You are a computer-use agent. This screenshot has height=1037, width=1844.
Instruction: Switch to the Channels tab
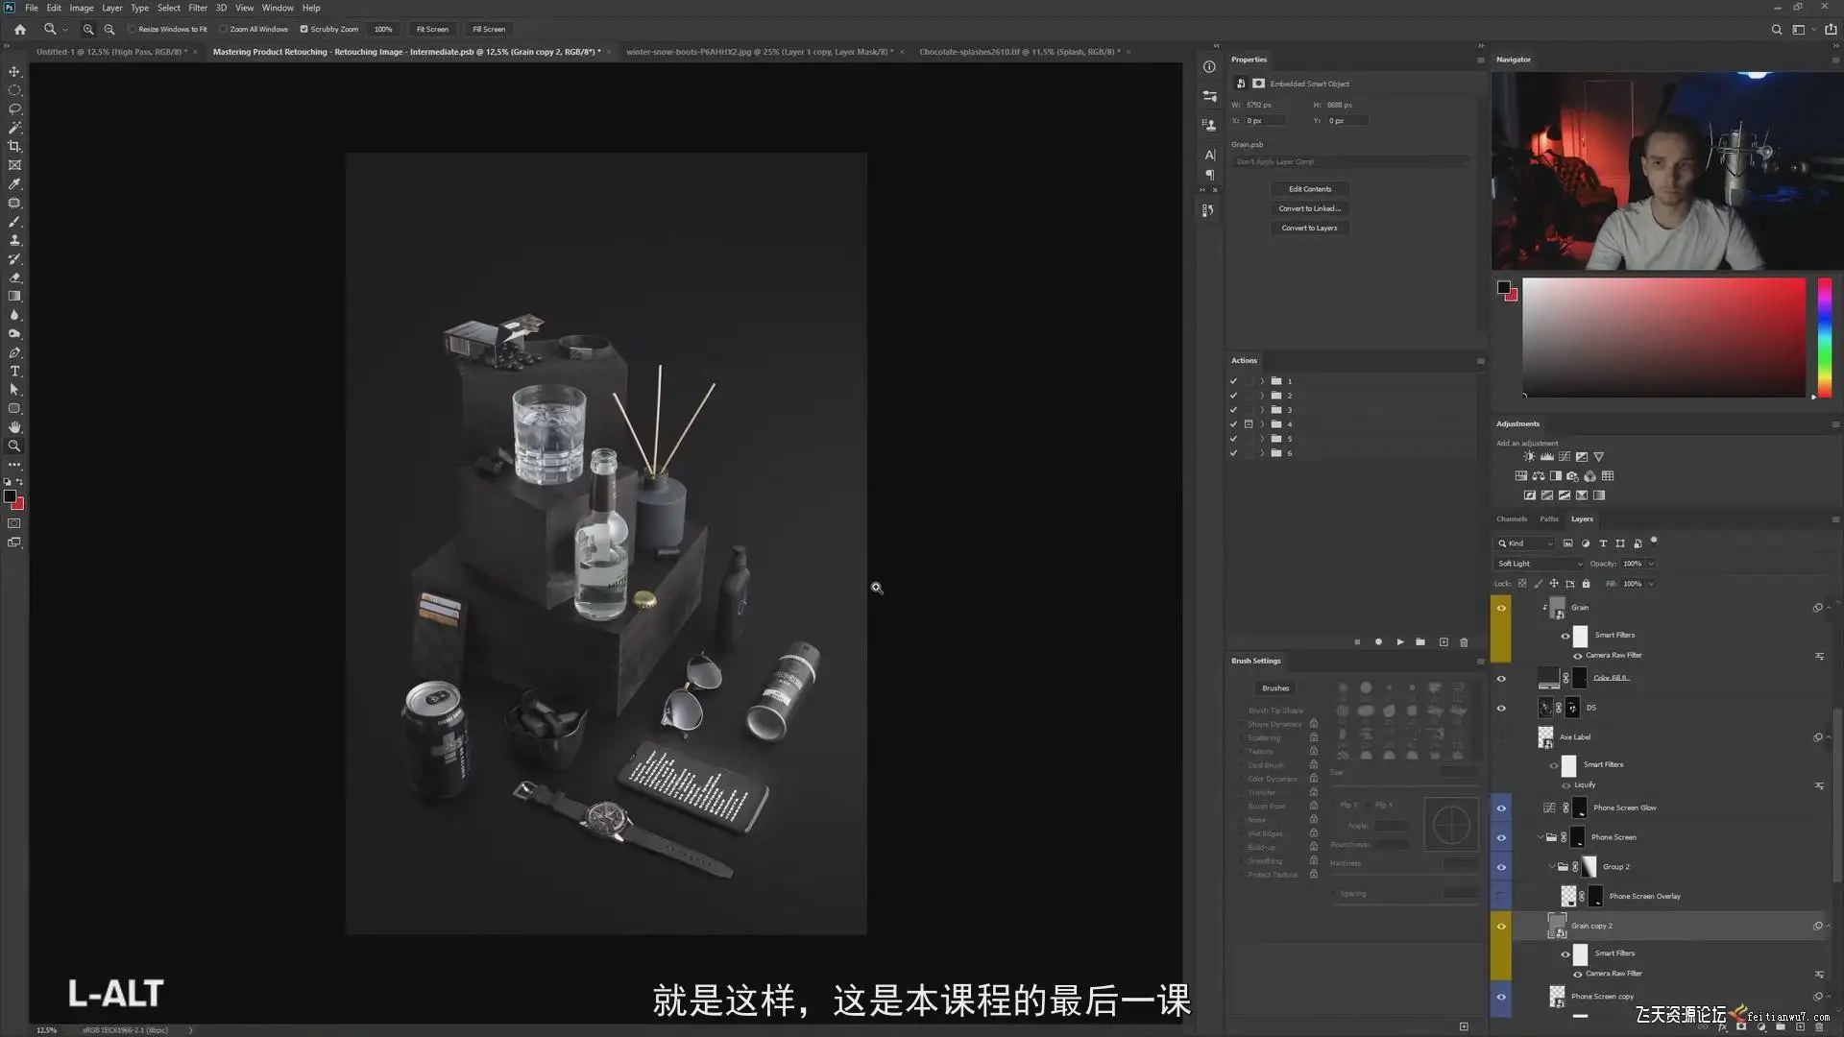(x=1511, y=518)
